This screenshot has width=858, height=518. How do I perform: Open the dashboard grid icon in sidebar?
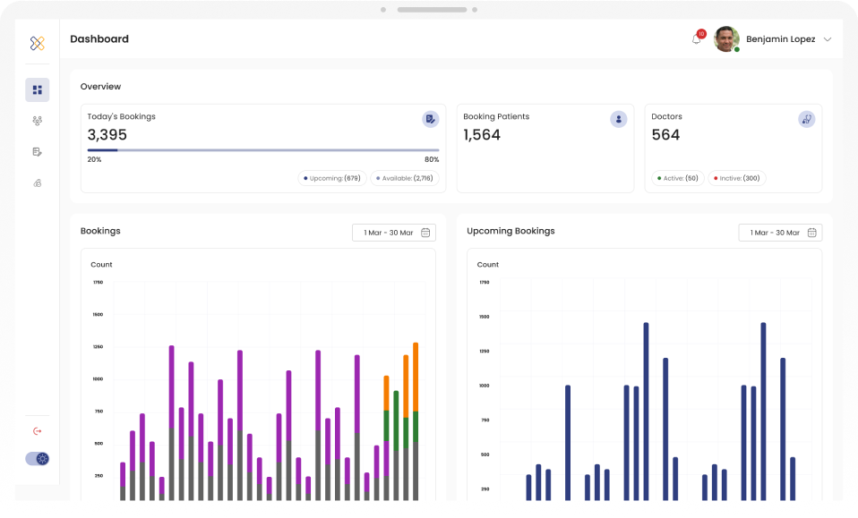coord(38,89)
